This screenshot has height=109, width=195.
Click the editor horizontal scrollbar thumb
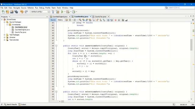click(x=62, y=101)
